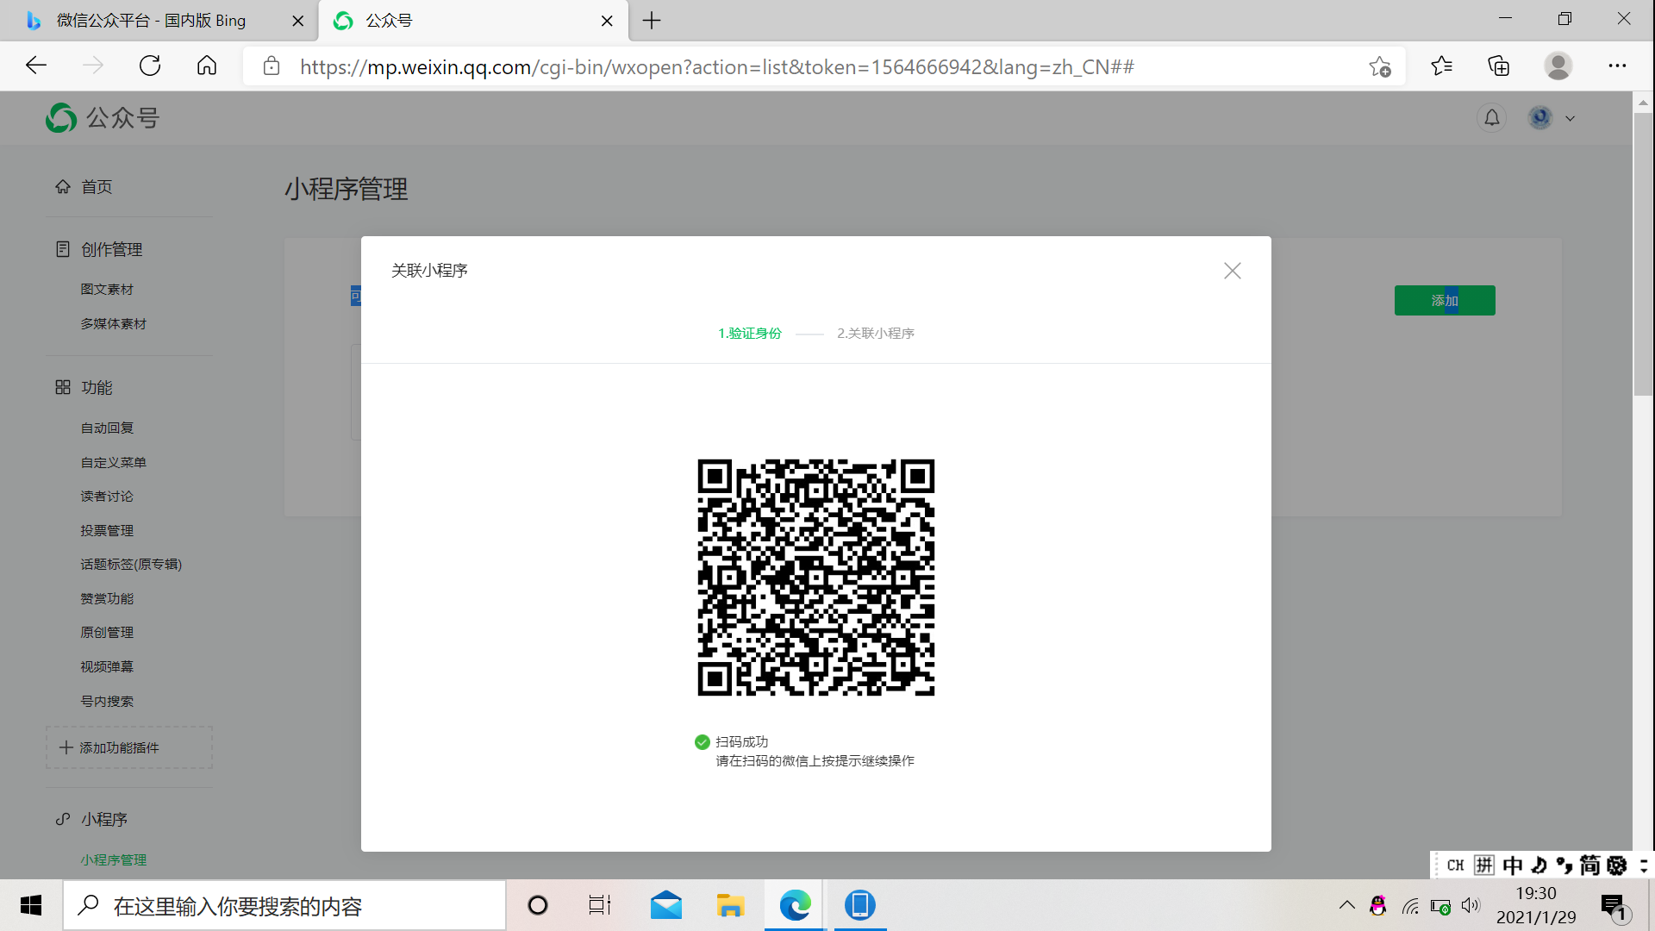The height and width of the screenshot is (931, 1655).
Task: Click the browser profile avatar icon
Action: pos(1558,66)
